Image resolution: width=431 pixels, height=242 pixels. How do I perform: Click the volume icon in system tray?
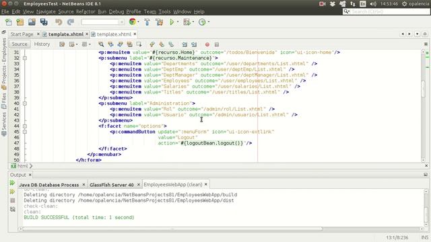[x=372, y=4]
